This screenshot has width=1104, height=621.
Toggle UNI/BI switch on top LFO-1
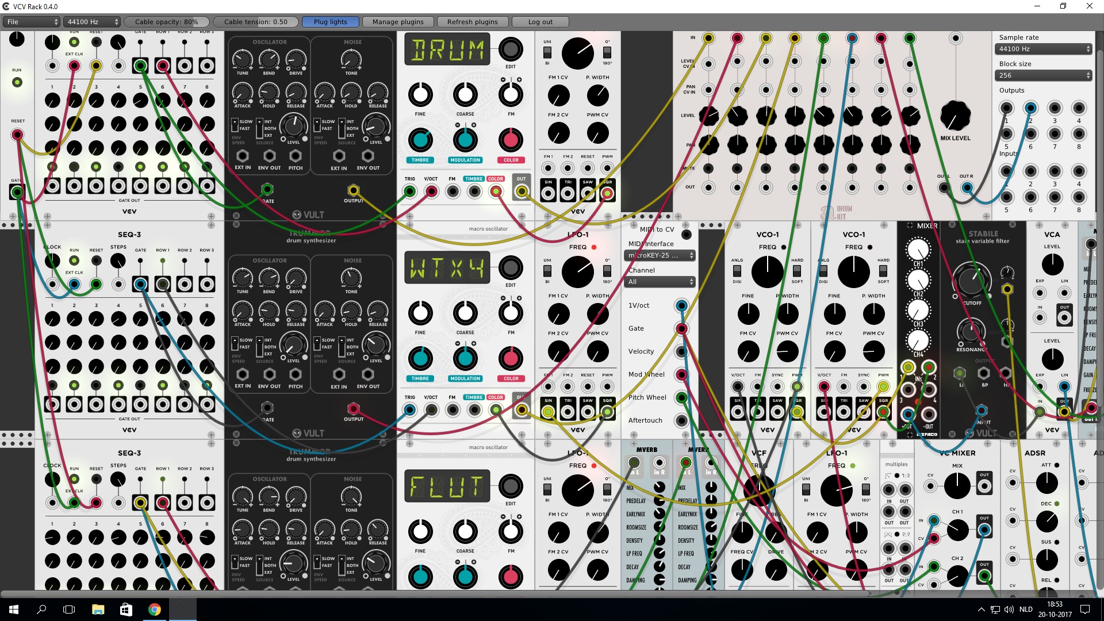[x=547, y=52]
